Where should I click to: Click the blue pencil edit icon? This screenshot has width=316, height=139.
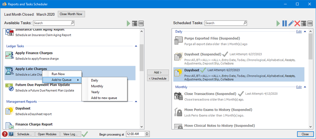click(291, 23)
